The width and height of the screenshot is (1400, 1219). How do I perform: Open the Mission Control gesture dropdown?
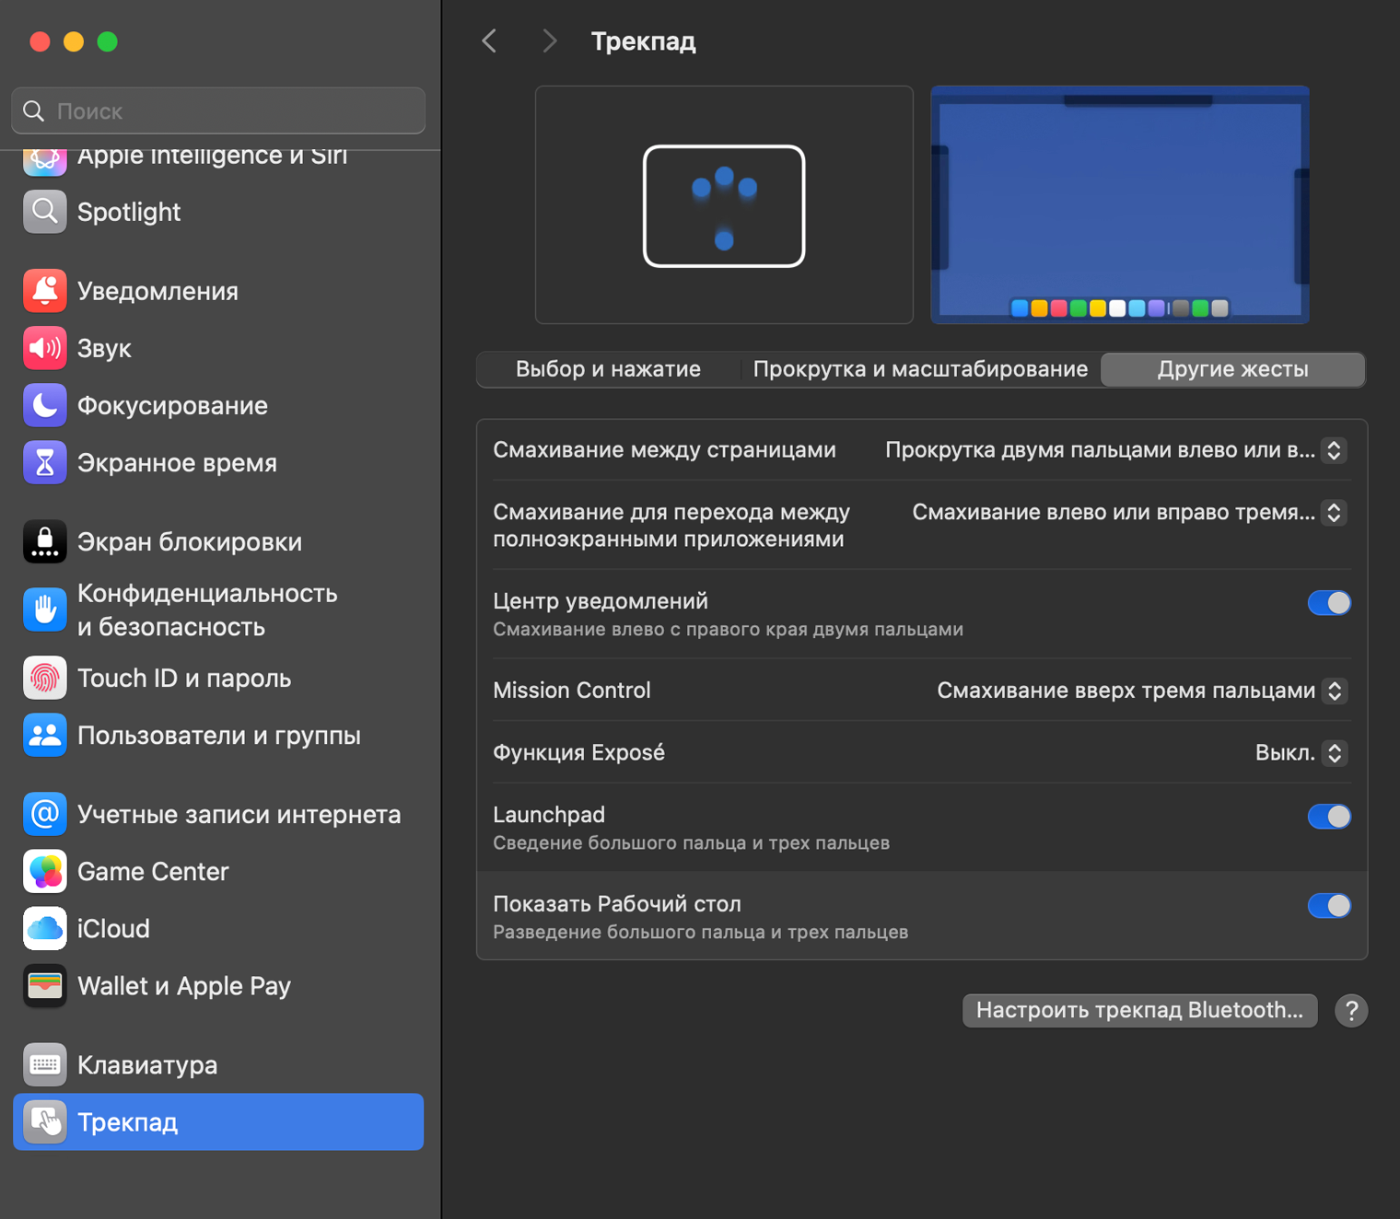pos(1334,691)
